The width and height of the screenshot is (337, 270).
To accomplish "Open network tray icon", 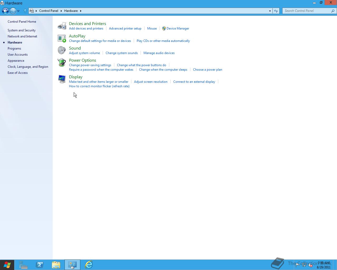I will tap(304, 265).
